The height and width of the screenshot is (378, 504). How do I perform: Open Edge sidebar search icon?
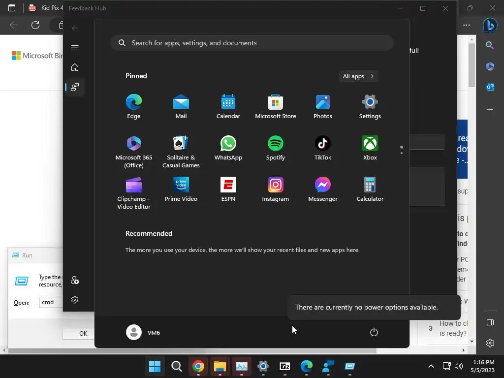pyautogui.click(x=490, y=45)
